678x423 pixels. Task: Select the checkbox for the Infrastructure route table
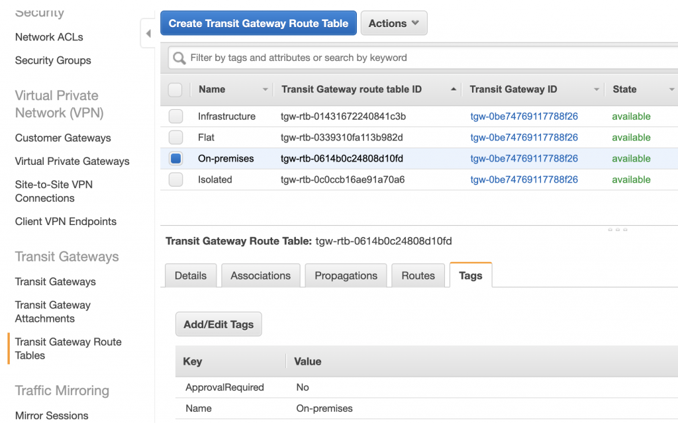pos(175,116)
